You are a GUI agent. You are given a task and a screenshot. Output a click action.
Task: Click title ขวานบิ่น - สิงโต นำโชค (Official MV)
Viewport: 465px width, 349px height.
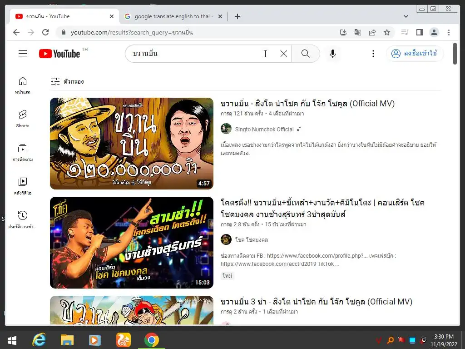[307, 104]
